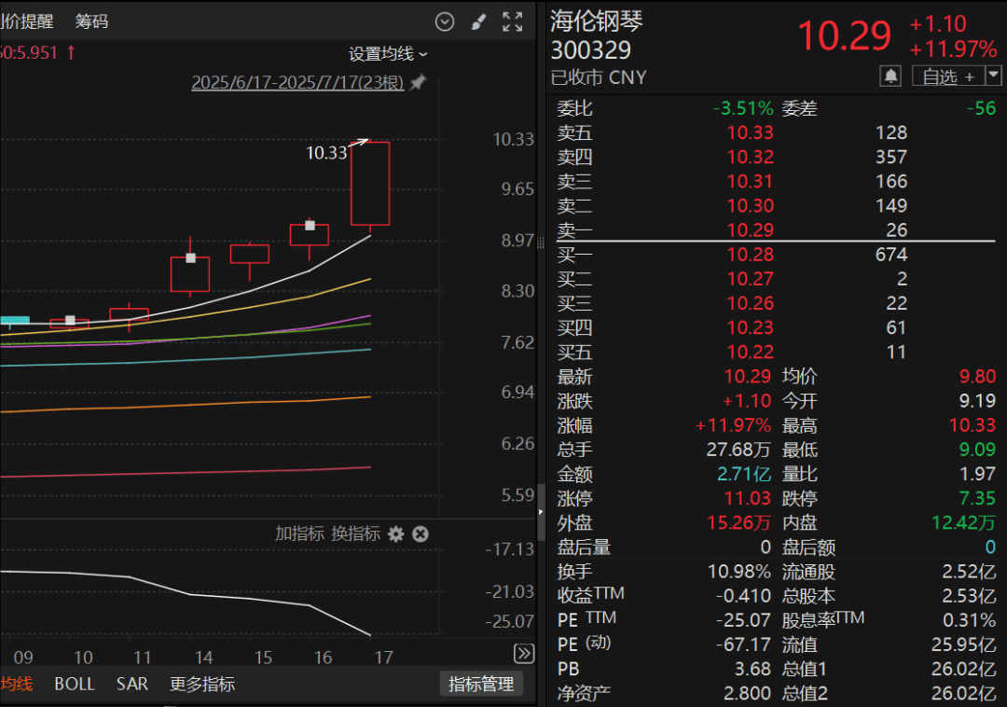Click the 总手 value 27.68万
This screenshot has width=1007, height=707.
(x=738, y=450)
